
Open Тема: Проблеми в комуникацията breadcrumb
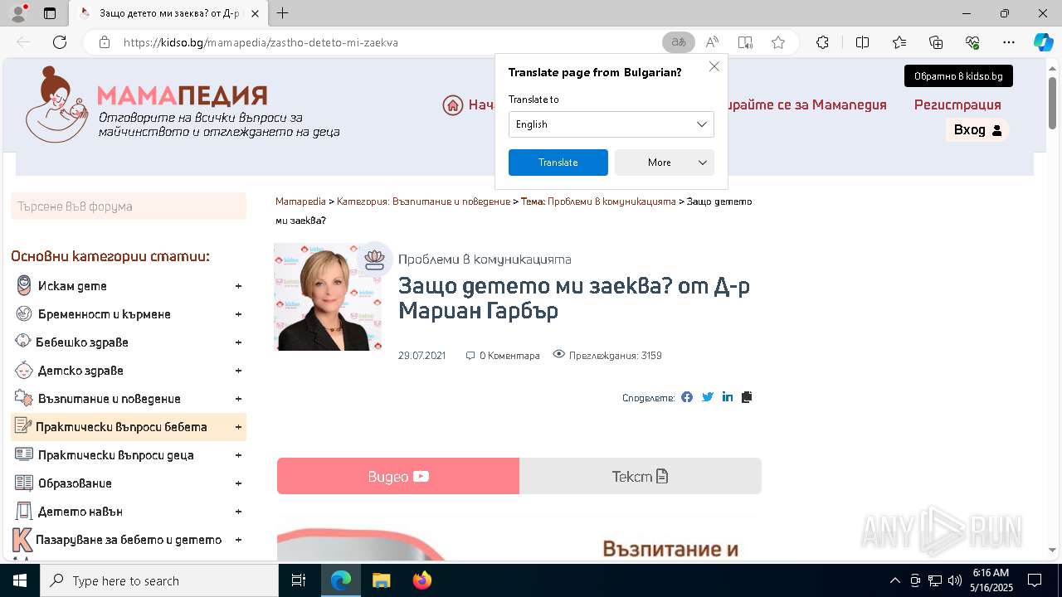pyautogui.click(x=598, y=201)
